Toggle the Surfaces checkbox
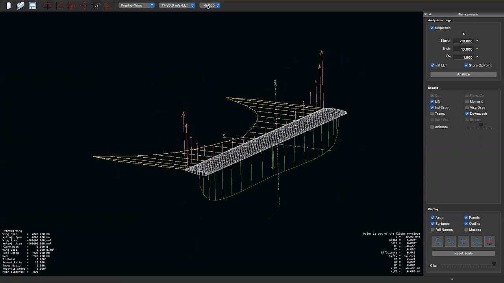 (432, 224)
